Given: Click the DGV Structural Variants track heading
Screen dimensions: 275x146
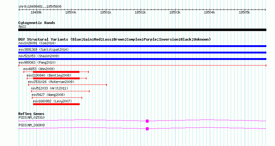Looking at the screenshot, I should [115, 39].
